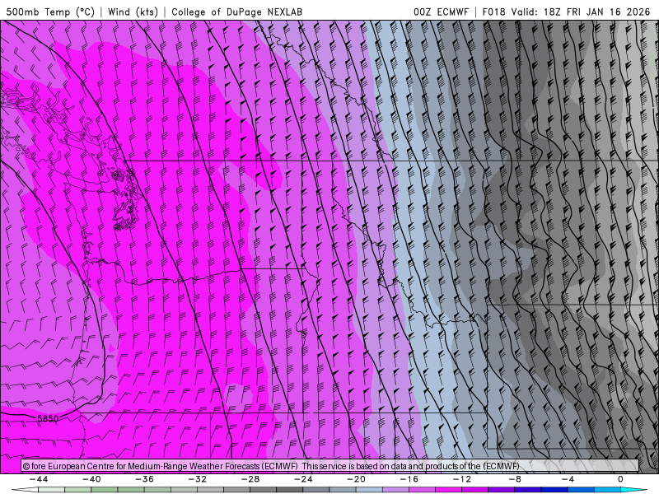This screenshot has height=494, width=659.
Task: Click the 5850 height contour label
Action: pyautogui.click(x=48, y=418)
